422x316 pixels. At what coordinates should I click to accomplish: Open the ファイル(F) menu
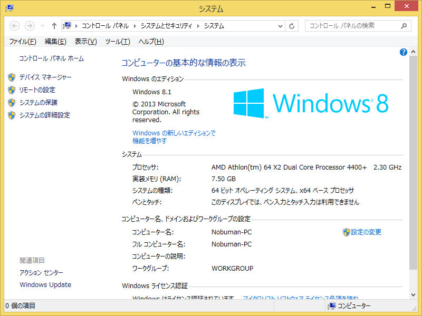(23, 42)
